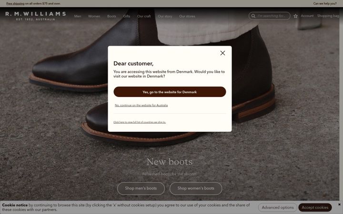This screenshot has width=343, height=214.
Task: Open the Our story menu
Action: coord(165,16)
